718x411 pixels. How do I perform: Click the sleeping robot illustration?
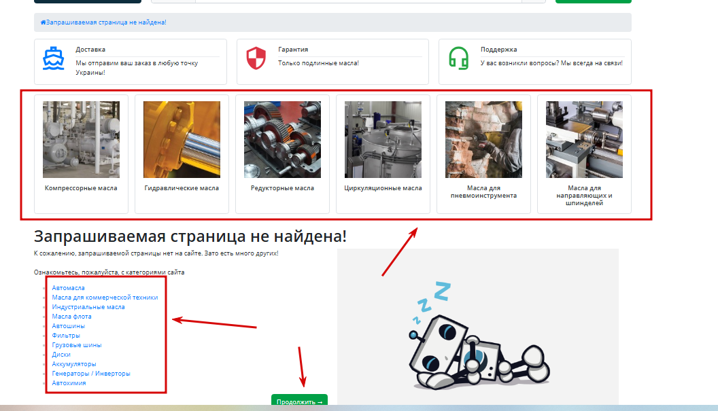click(x=478, y=336)
